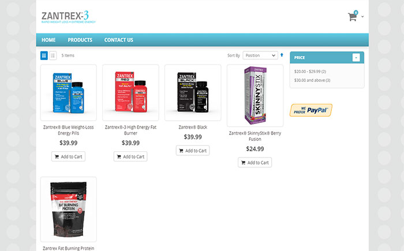Expand the cart dropdown arrow
Screen dimensions: 404x251
click(362, 17)
